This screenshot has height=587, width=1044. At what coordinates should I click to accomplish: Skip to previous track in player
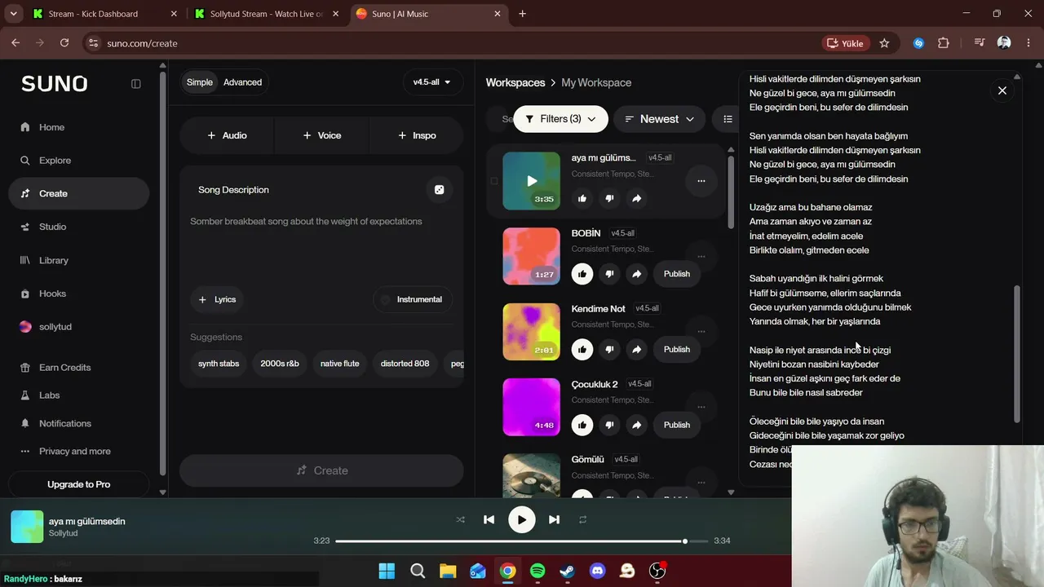tap(489, 519)
